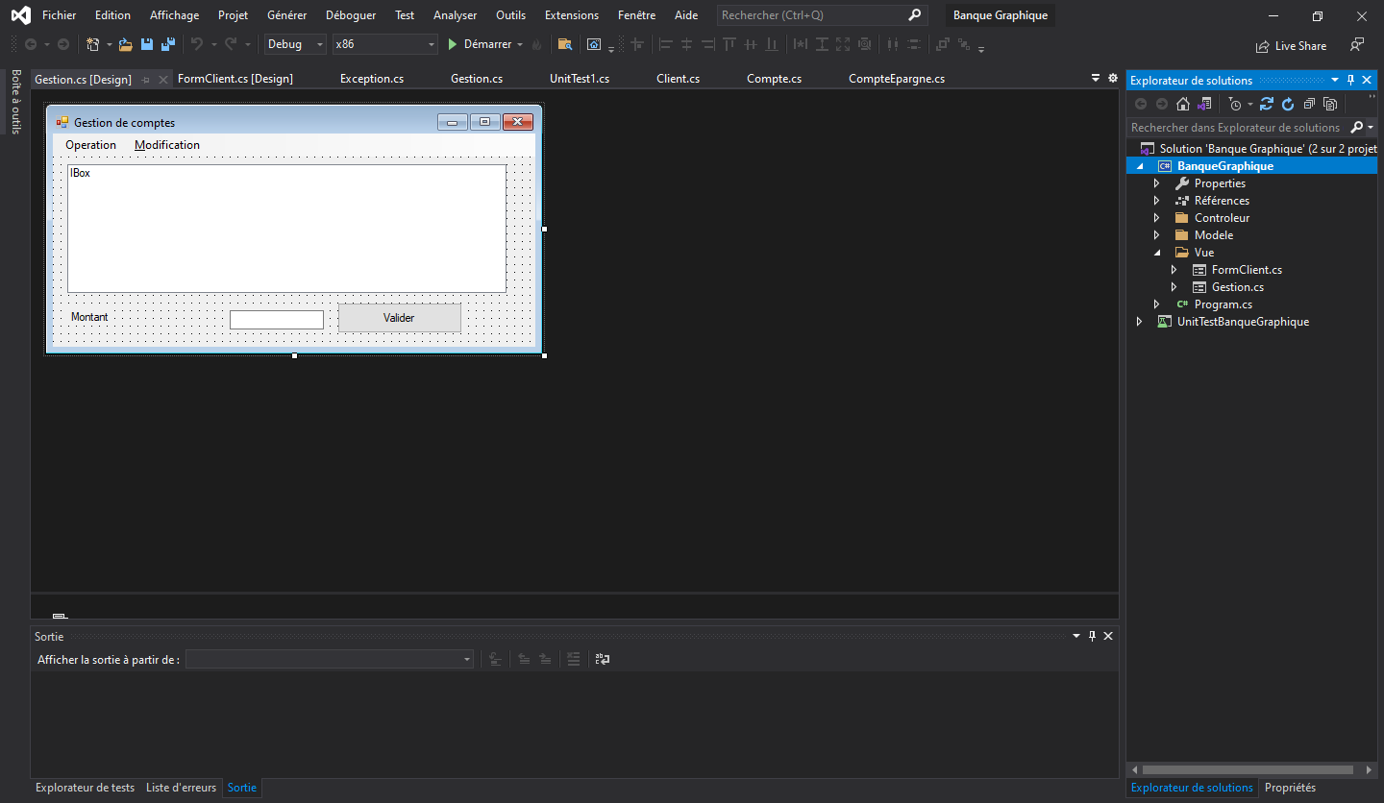Switch to the Explorateur de tests tab
Viewport: 1384px width, 803px height.
click(x=85, y=788)
